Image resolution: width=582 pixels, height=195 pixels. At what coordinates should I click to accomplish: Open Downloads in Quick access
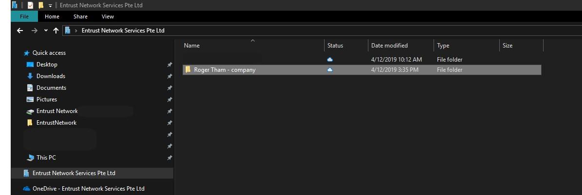51,76
